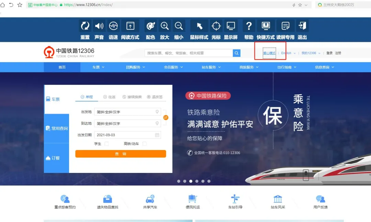Screen dimensions: 371x222
Task: Click 中国铁路12306 logo
Action: pos(69,52)
